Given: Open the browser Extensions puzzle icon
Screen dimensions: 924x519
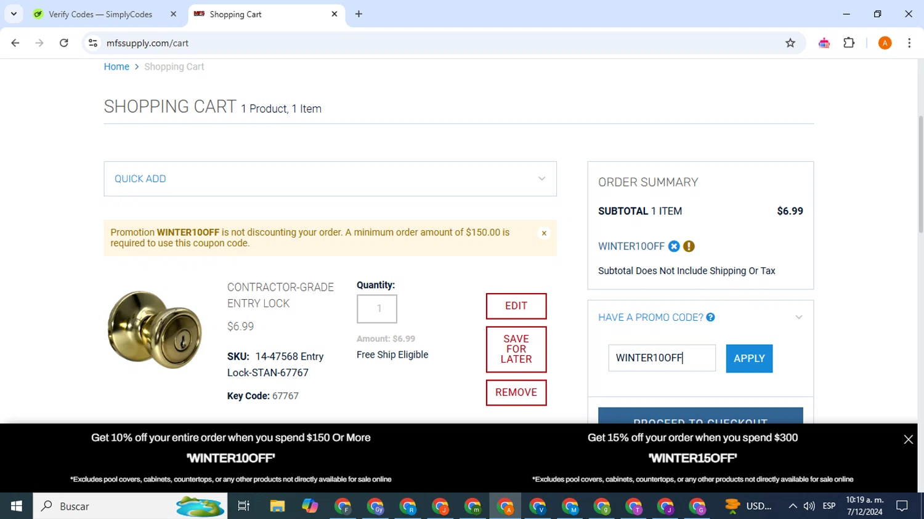Looking at the screenshot, I should [x=849, y=43].
